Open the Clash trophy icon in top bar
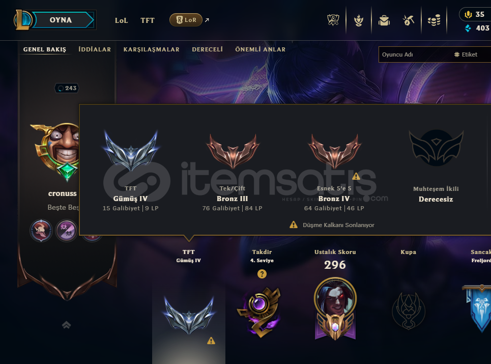 [x=333, y=20]
